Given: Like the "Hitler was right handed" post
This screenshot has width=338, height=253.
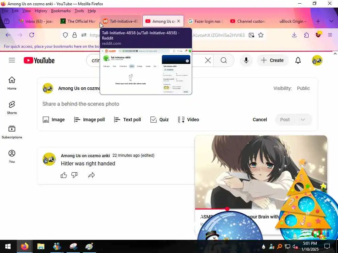Looking at the screenshot, I should (x=64, y=175).
